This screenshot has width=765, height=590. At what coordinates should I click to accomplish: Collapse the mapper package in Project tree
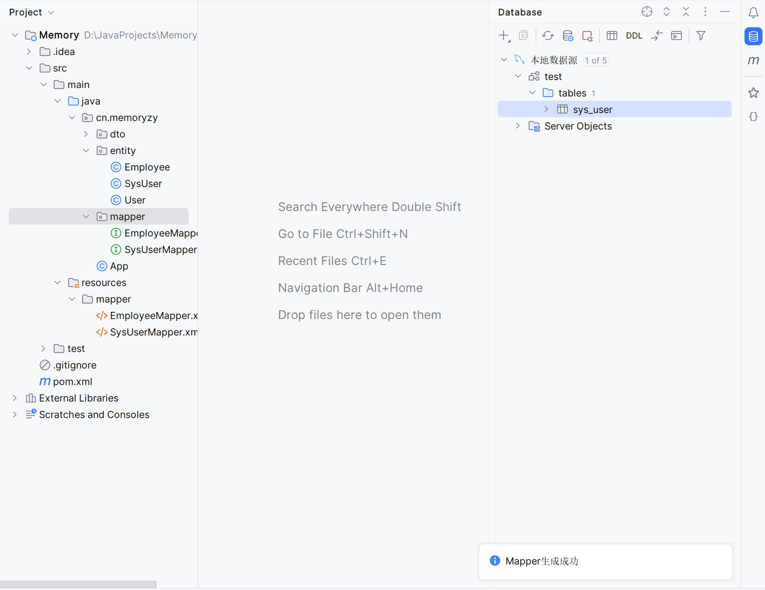click(85, 216)
